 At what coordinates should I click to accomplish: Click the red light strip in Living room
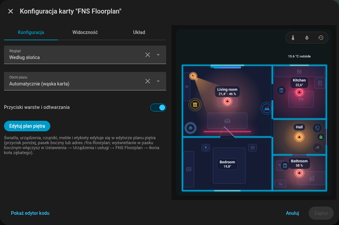point(227,131)
